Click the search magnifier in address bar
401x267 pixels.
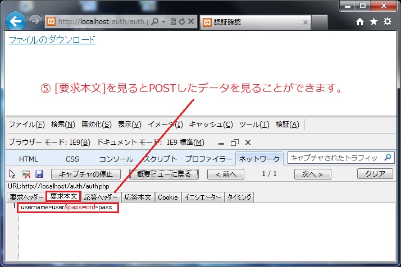(x=154, y=21)
